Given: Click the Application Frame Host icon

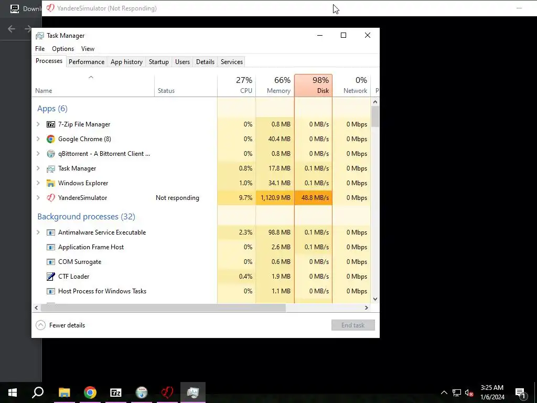Looking at the screenshot, I should 51,247.
